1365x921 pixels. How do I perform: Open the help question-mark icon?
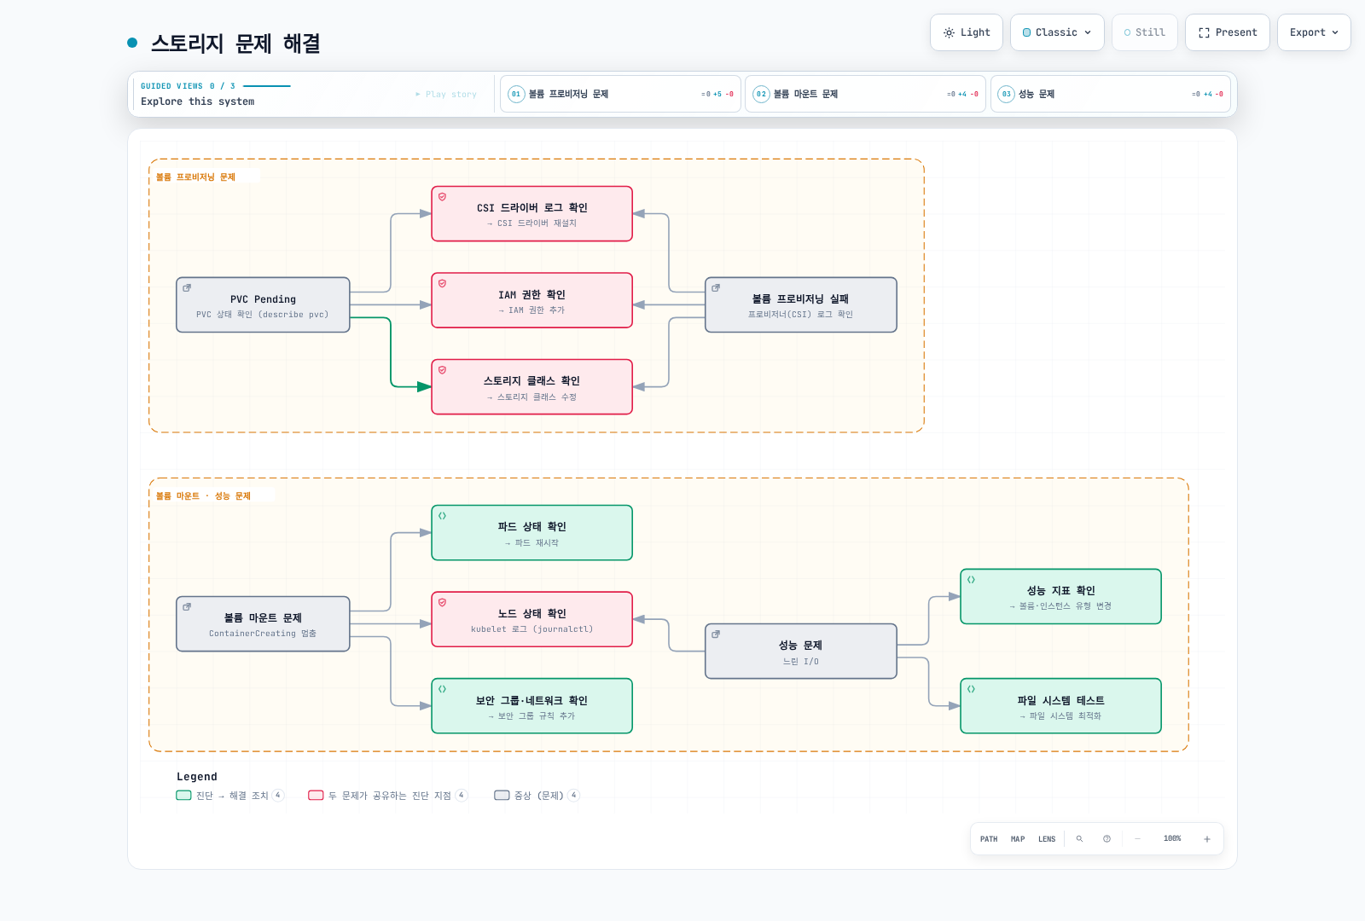coord(1107,839)
